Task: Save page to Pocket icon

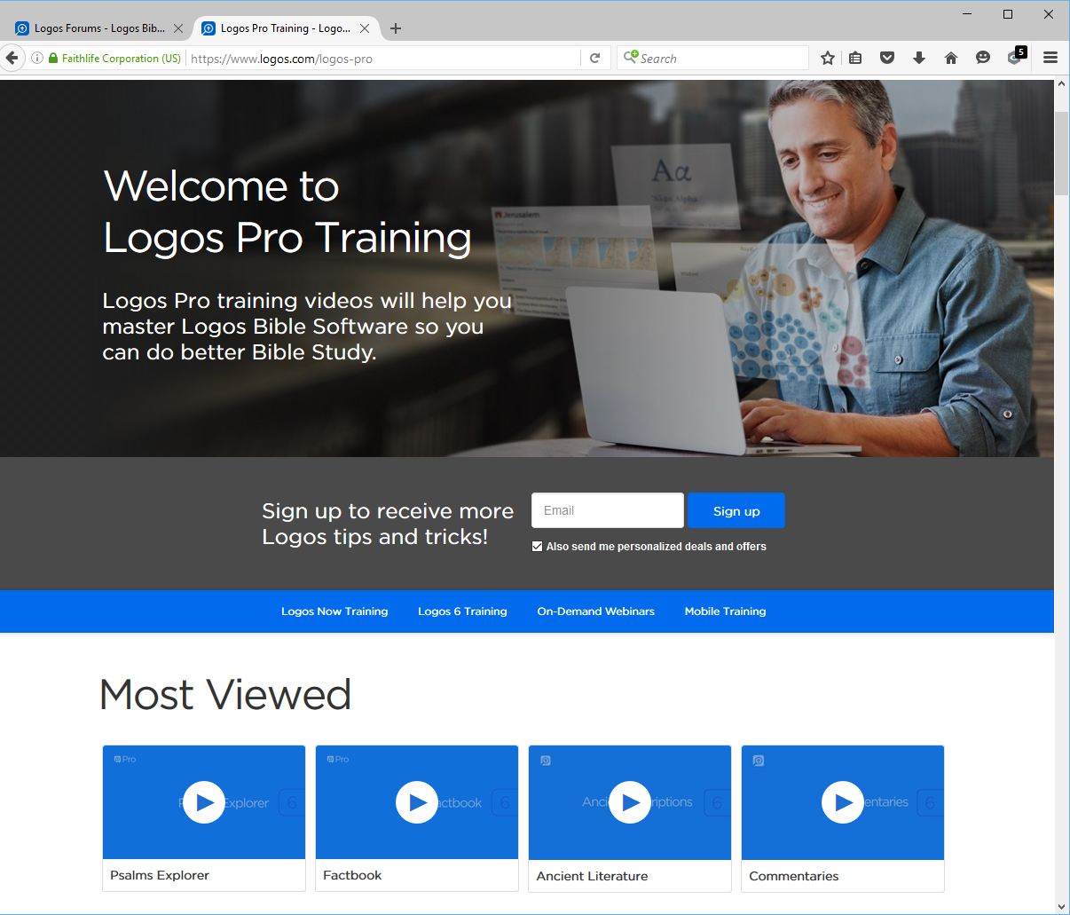Action: coord(887,59)
